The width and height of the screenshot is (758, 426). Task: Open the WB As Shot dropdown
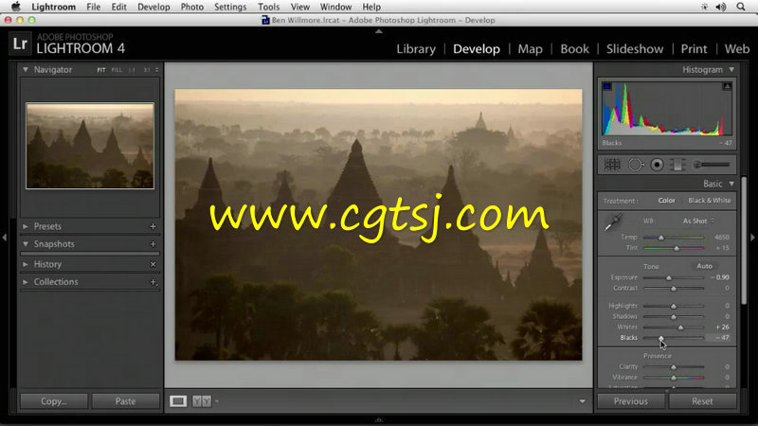coord(697,222)
